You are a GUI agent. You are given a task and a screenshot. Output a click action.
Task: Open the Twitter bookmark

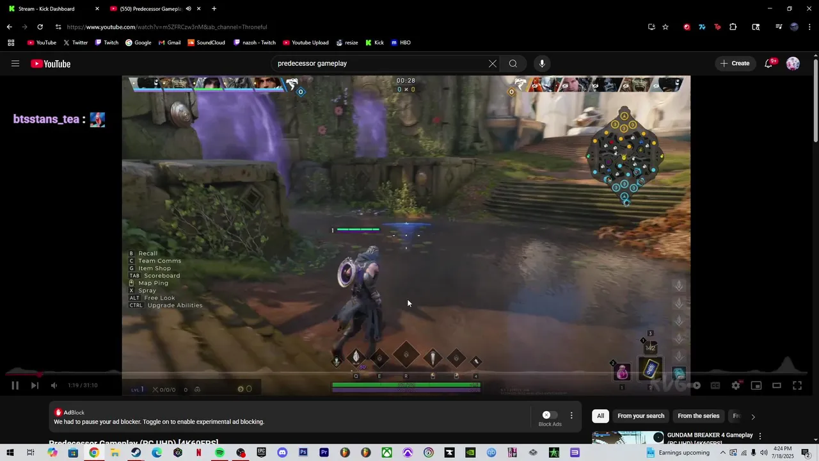click(x=76, y=43)
